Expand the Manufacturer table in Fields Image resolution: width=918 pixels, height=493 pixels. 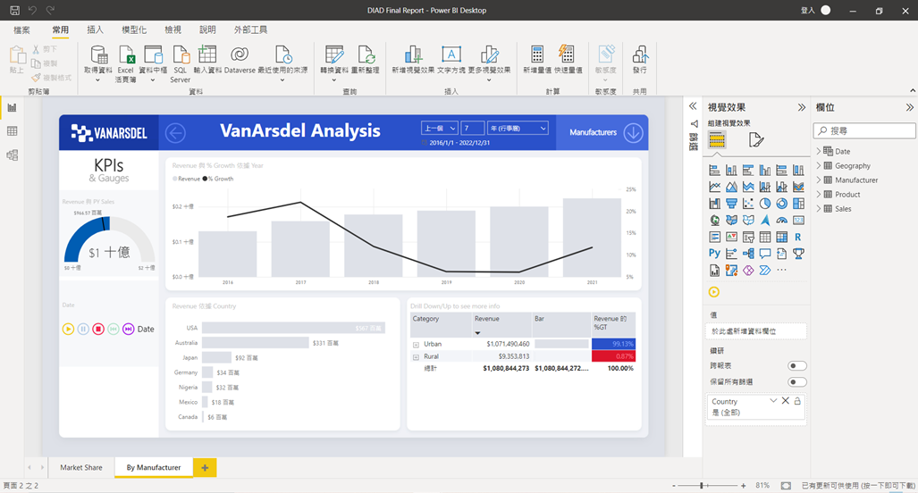[819, 180]
